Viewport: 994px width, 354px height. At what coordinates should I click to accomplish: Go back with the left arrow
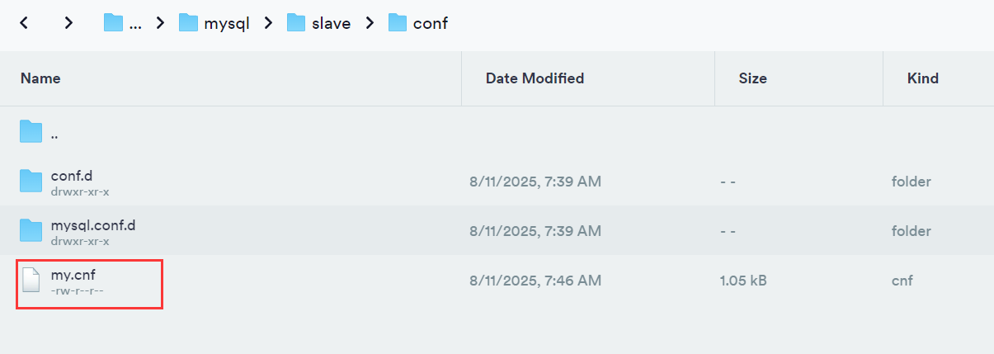pos(25,23)
